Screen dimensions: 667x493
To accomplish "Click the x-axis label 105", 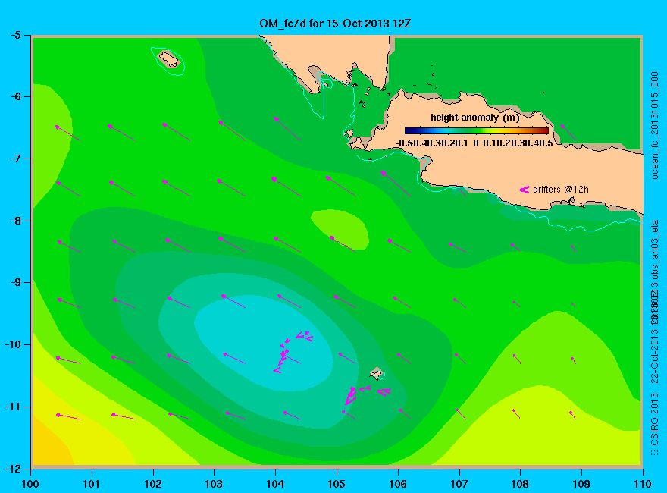I will tap(337, 484).
